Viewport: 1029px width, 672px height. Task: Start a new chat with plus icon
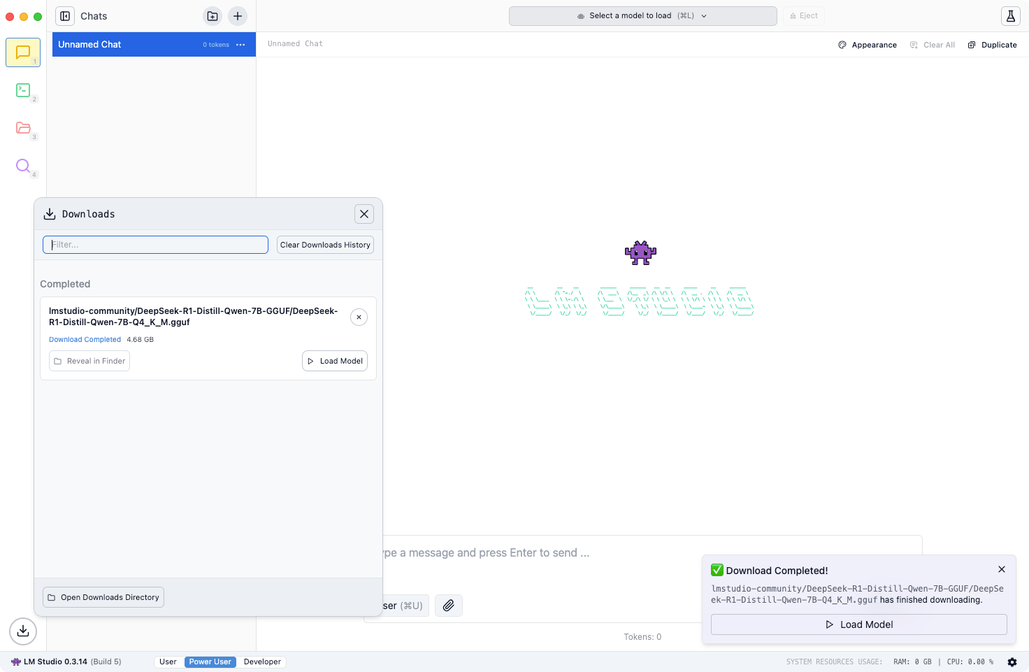pos(238,16)
